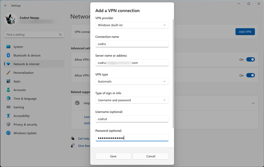Click the Help globe icon
264x167 pixels.
[77, 103]
